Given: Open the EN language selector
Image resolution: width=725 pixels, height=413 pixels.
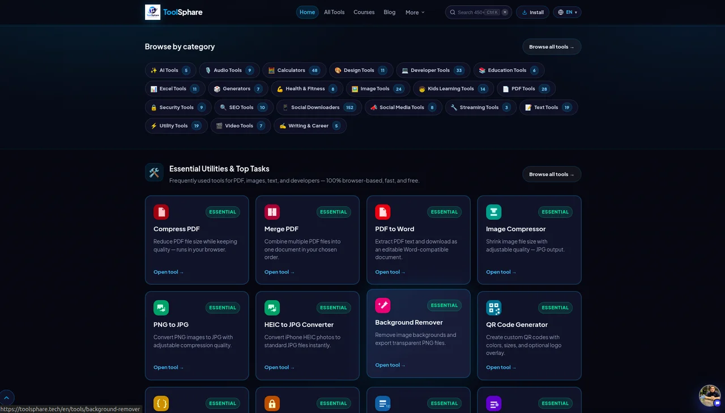Looking at the screenshot, I should click(567, 12).
